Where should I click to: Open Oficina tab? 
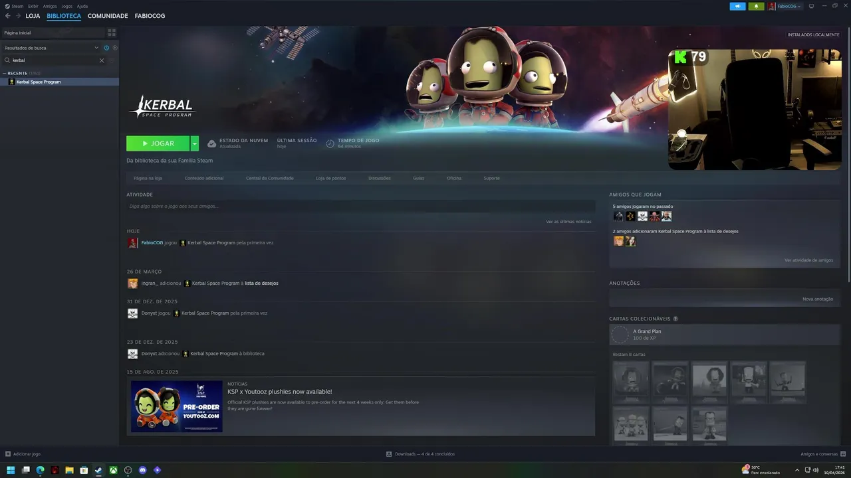(454, 178)
